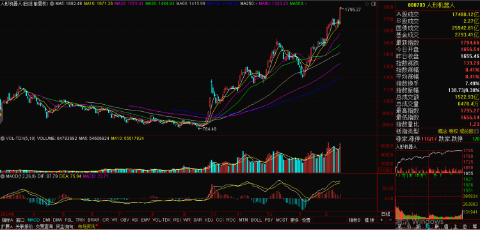Screen dimensions: 480x230
Task: Click the small marker icon beside the chart title
Action: coord(52,4)
